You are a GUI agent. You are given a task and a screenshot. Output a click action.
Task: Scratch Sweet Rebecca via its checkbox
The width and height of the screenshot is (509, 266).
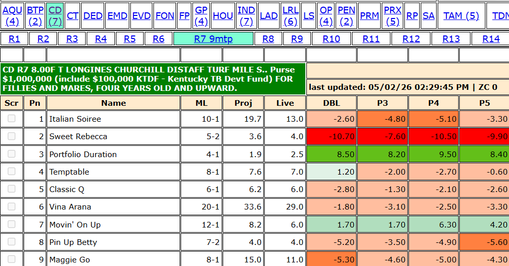[x=11, y=136]
